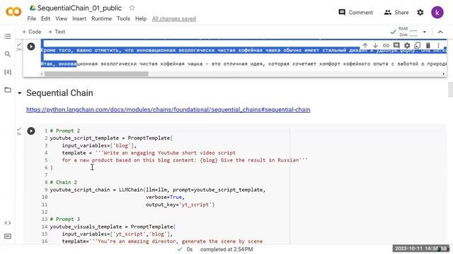Click the '# Prompt 3' comment line
Screen dimensions: 453x254
pos(65,219)
